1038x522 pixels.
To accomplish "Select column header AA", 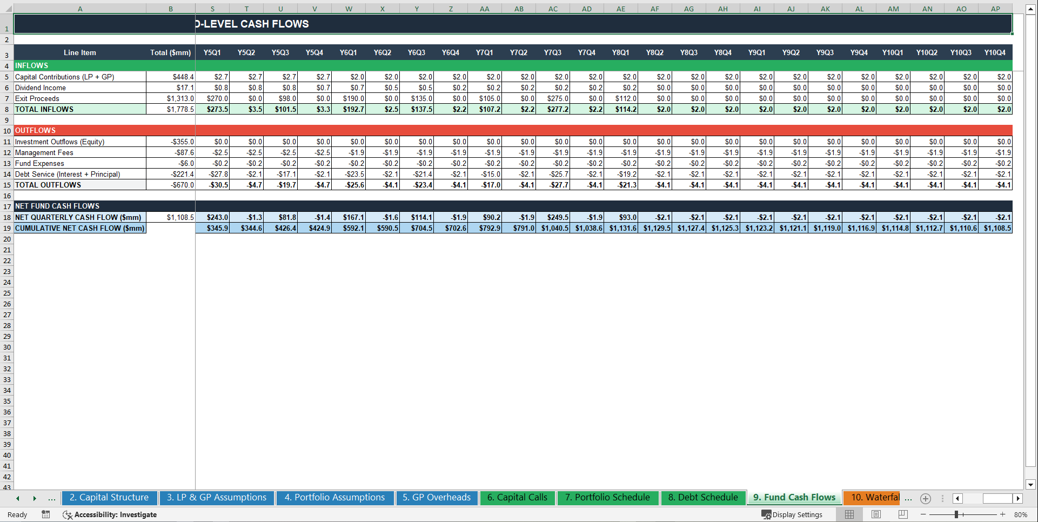I will pos(485,9).
